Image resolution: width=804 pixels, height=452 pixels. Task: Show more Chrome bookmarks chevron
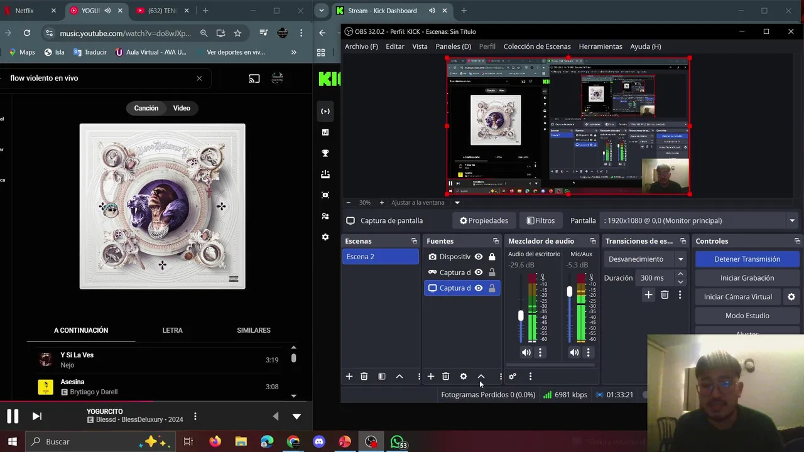tap(293, 52)
